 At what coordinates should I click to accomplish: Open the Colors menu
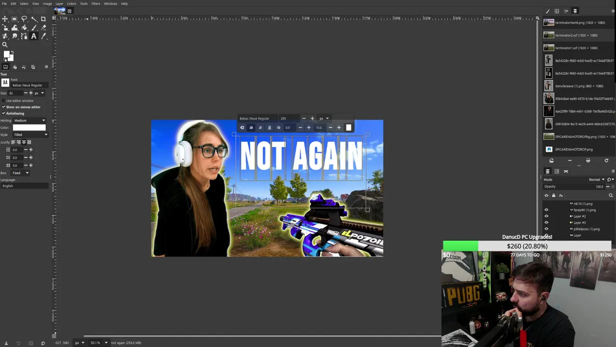click(x=71, y=3)
